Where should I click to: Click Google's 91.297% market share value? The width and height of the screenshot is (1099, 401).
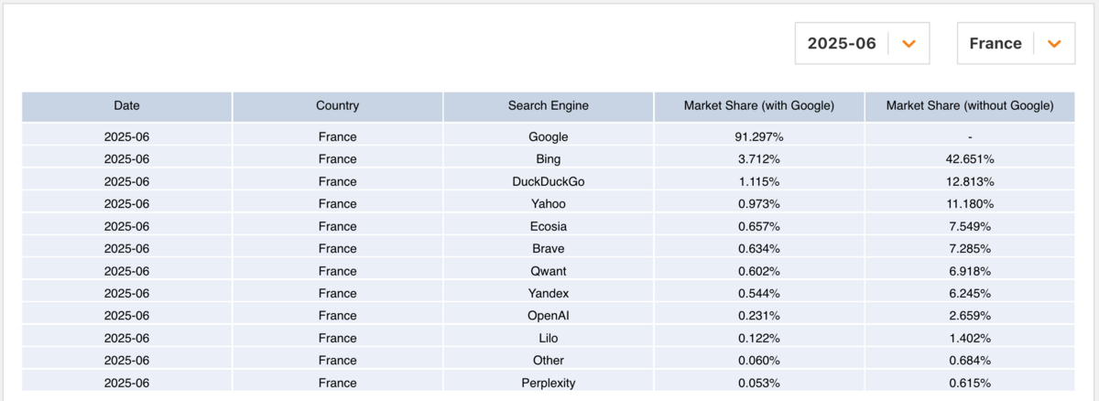(x=759, y=136)
